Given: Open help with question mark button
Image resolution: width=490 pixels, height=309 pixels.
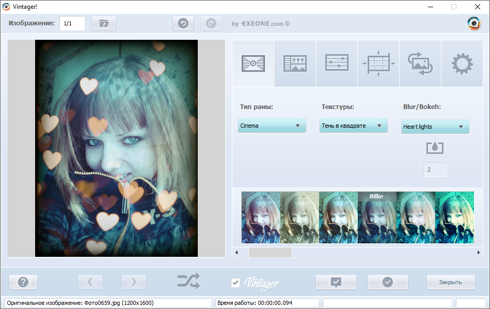Looking at the screenshot, I should pos(23,282).
